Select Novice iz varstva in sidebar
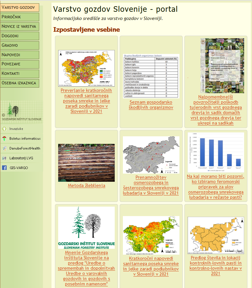Screen dimensions: 252x288 pos(20,26)
